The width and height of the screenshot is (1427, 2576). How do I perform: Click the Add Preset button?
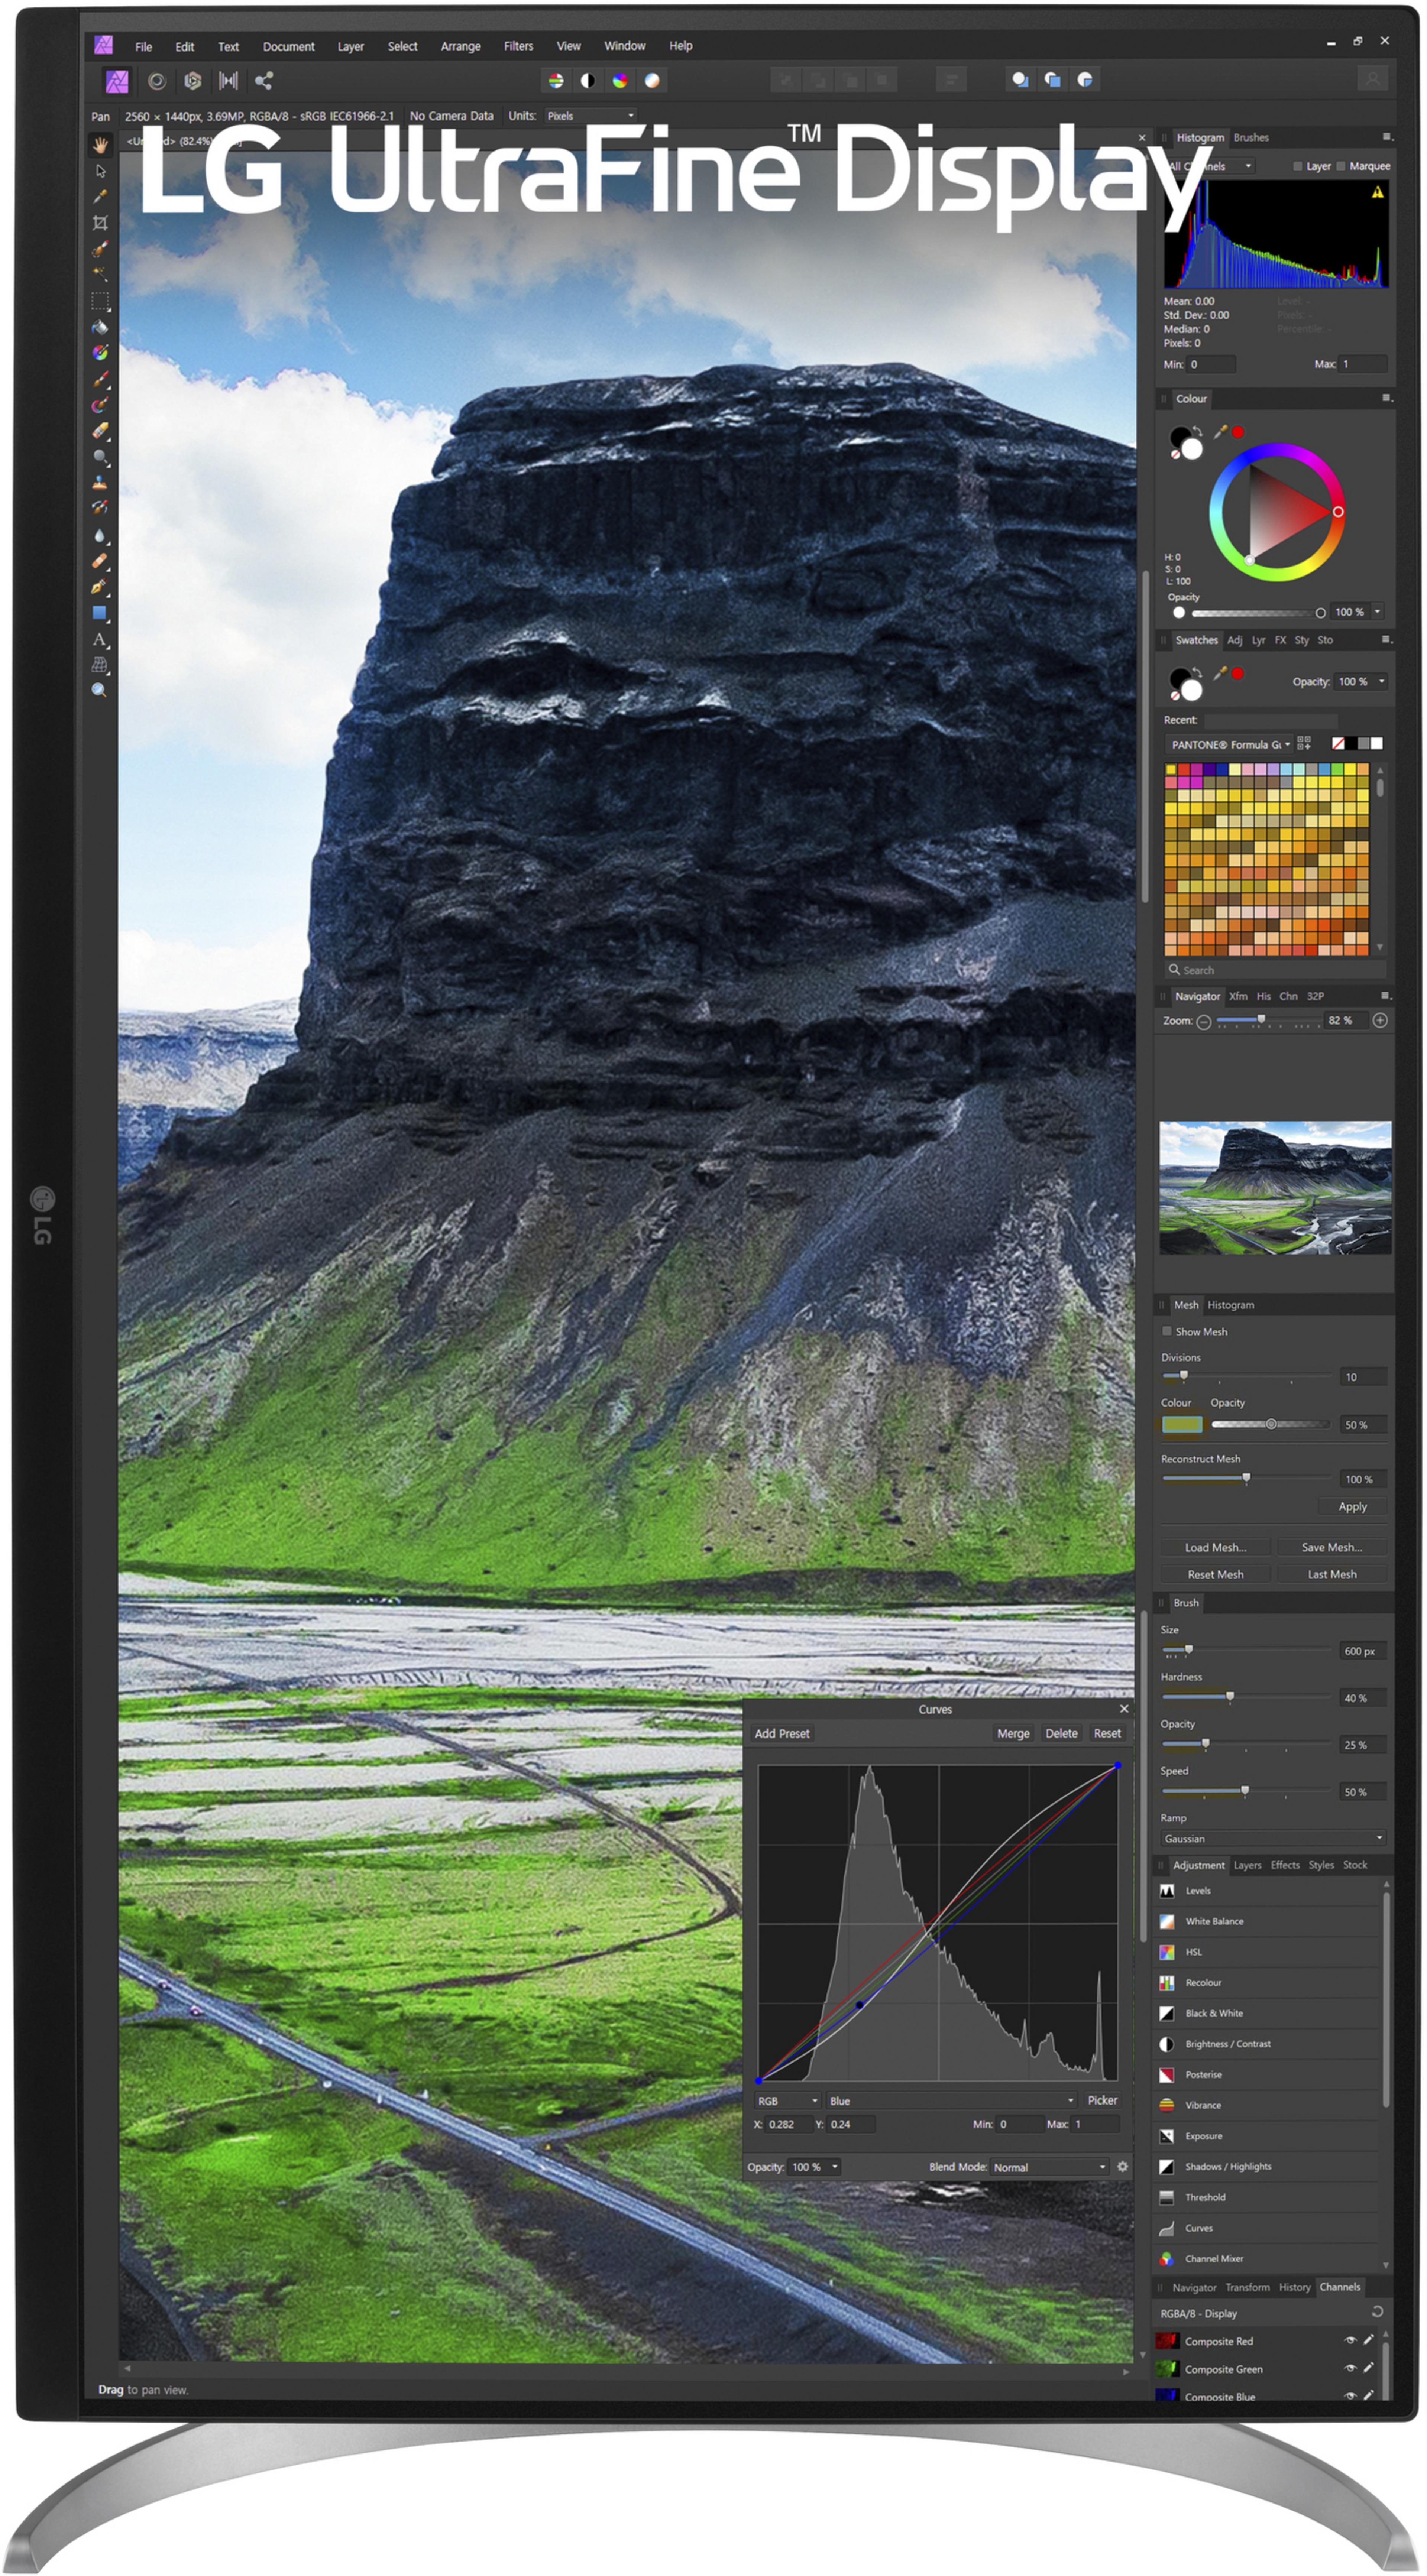point(782,1733)
